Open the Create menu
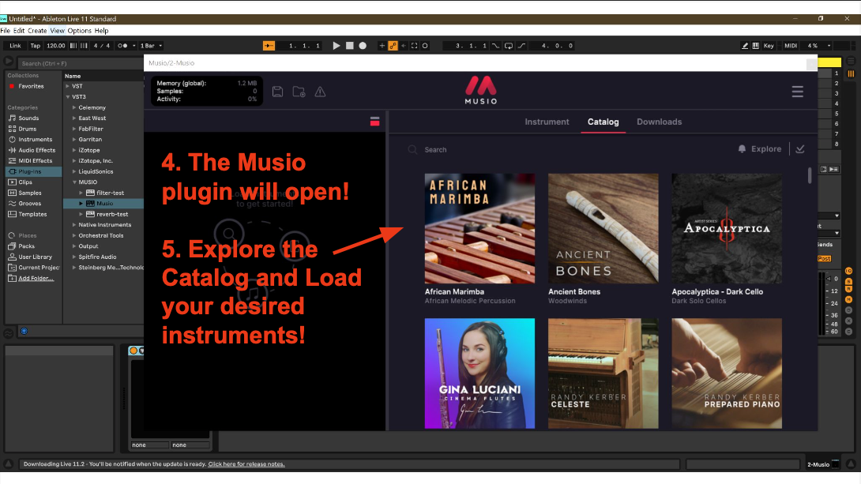Screen dimensions: 861x484 point(37,31)
